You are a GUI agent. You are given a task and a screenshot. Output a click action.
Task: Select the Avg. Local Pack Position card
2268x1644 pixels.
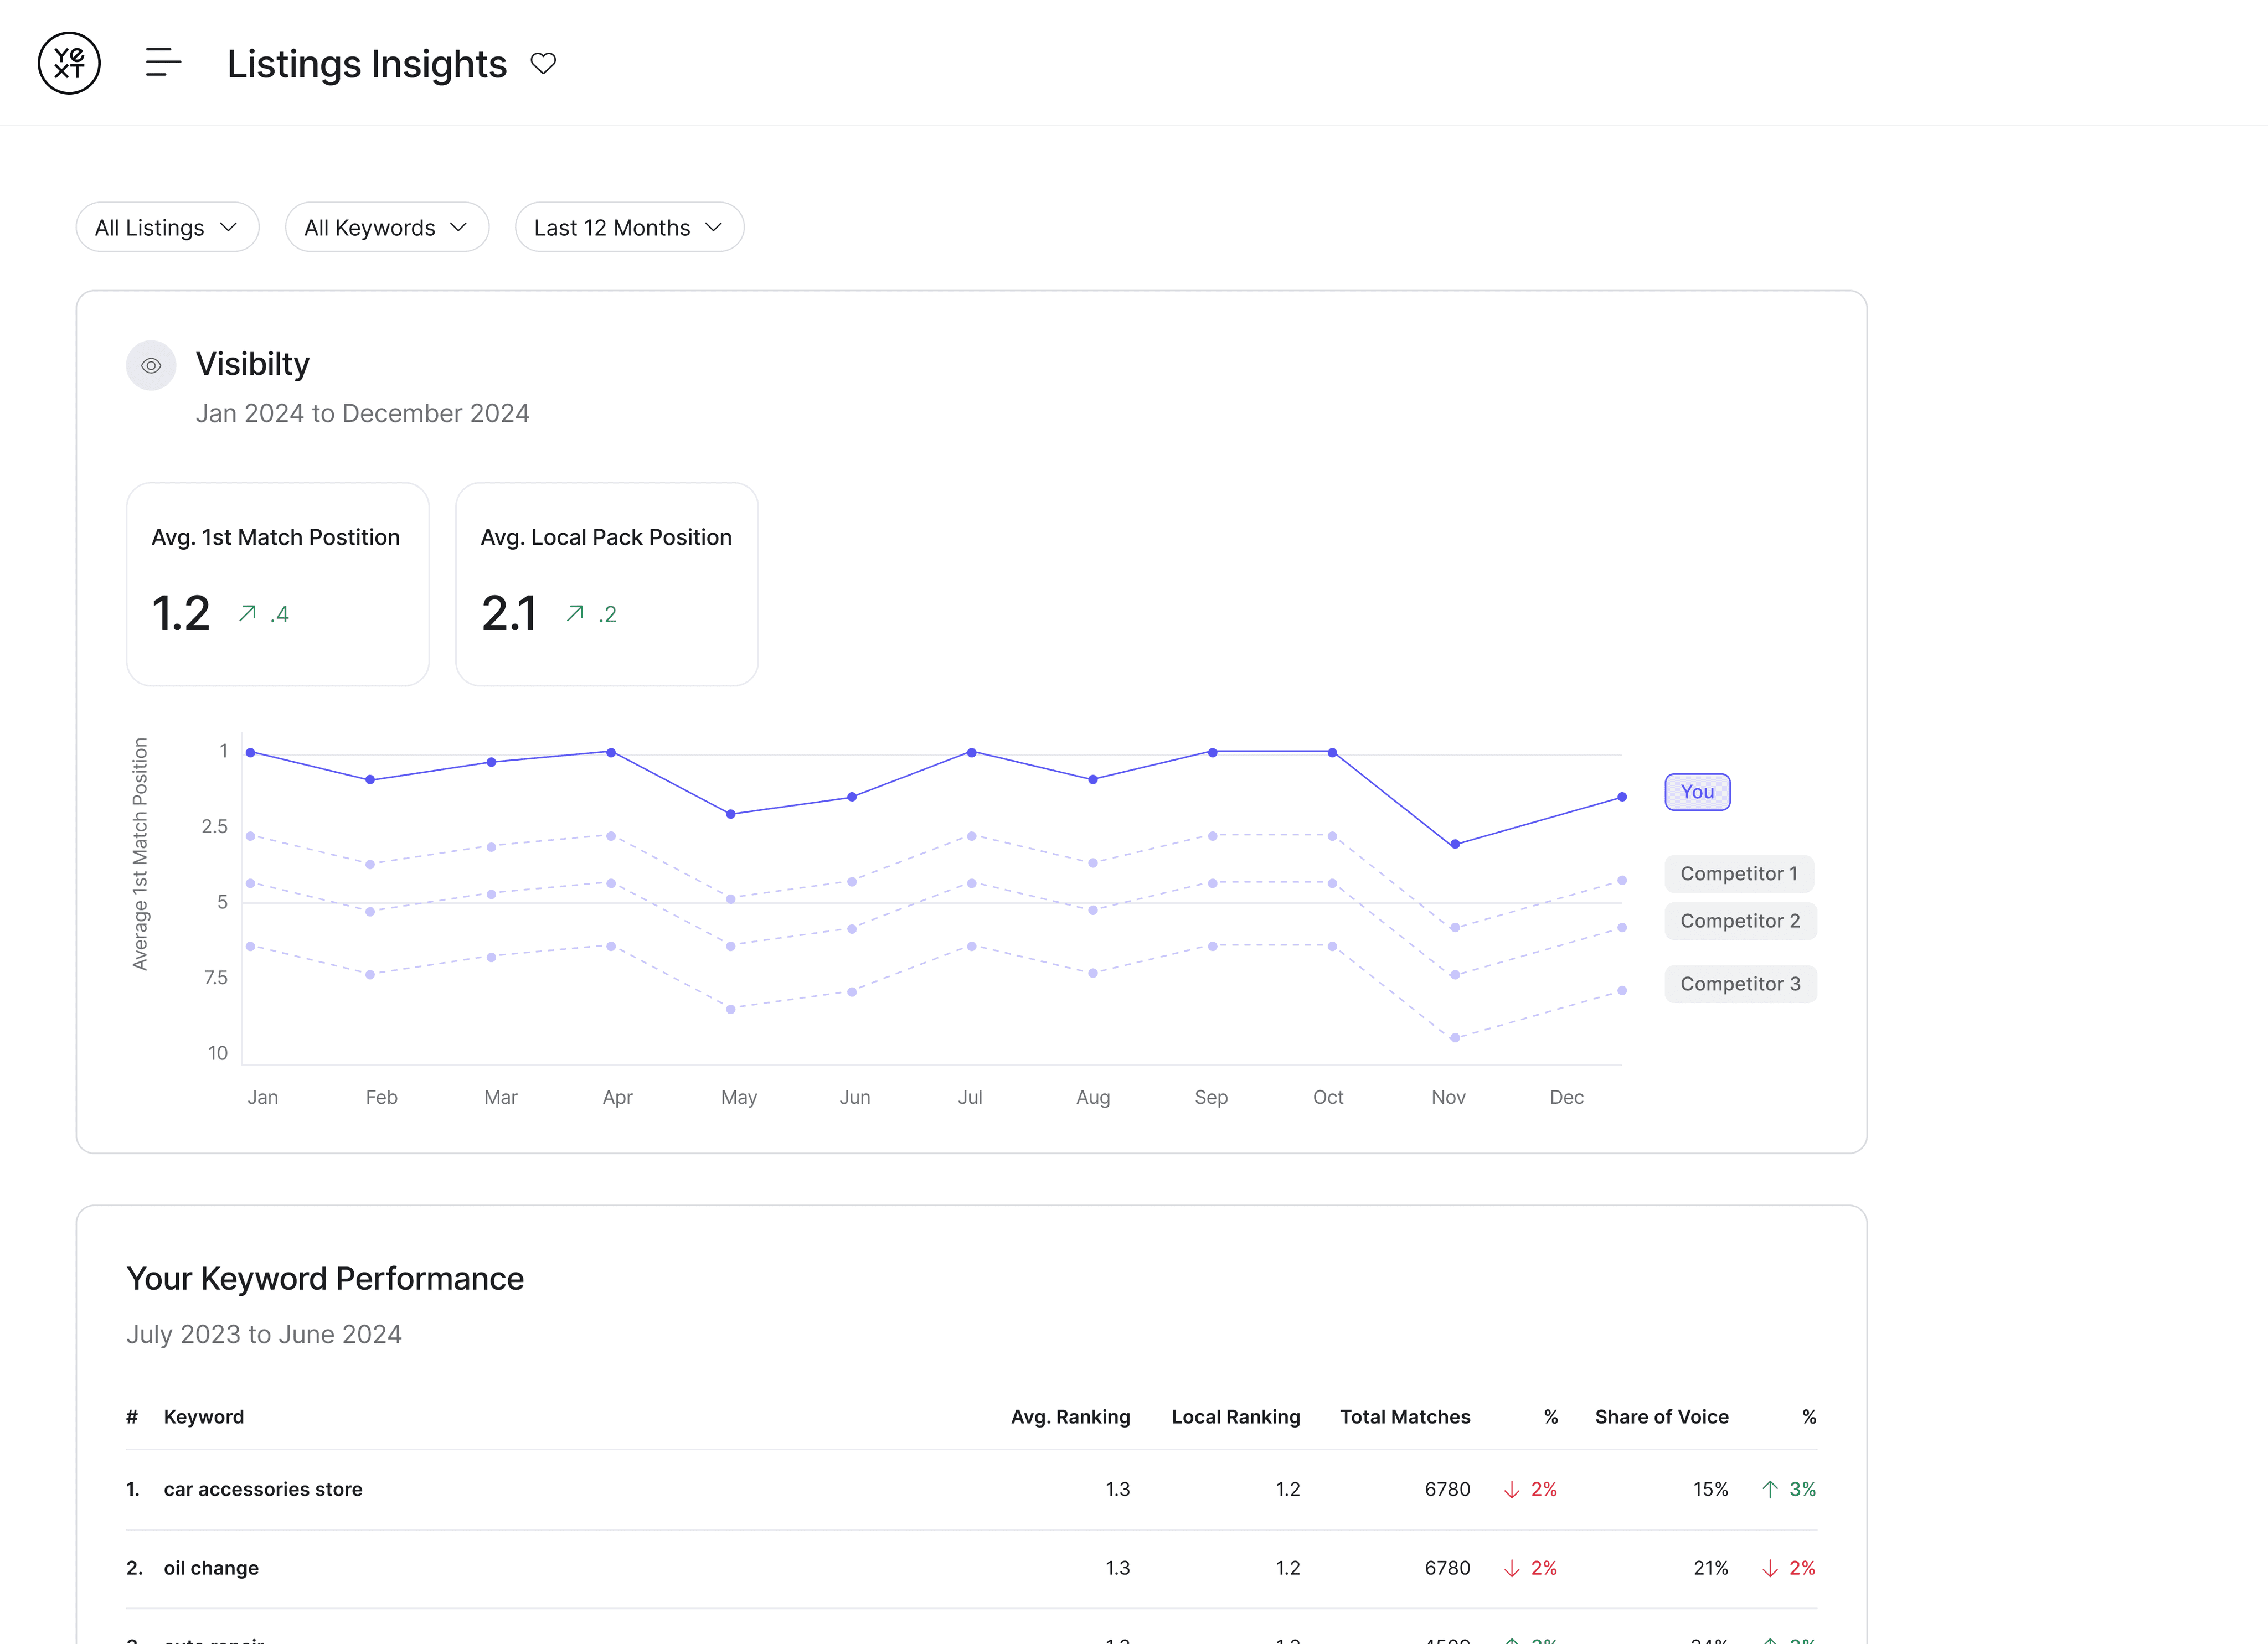pyautogui.click(x=606, y=583)
